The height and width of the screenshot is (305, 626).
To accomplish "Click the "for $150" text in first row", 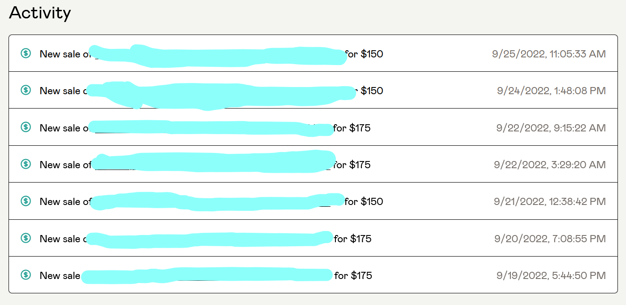I will [x=365, y=54].
